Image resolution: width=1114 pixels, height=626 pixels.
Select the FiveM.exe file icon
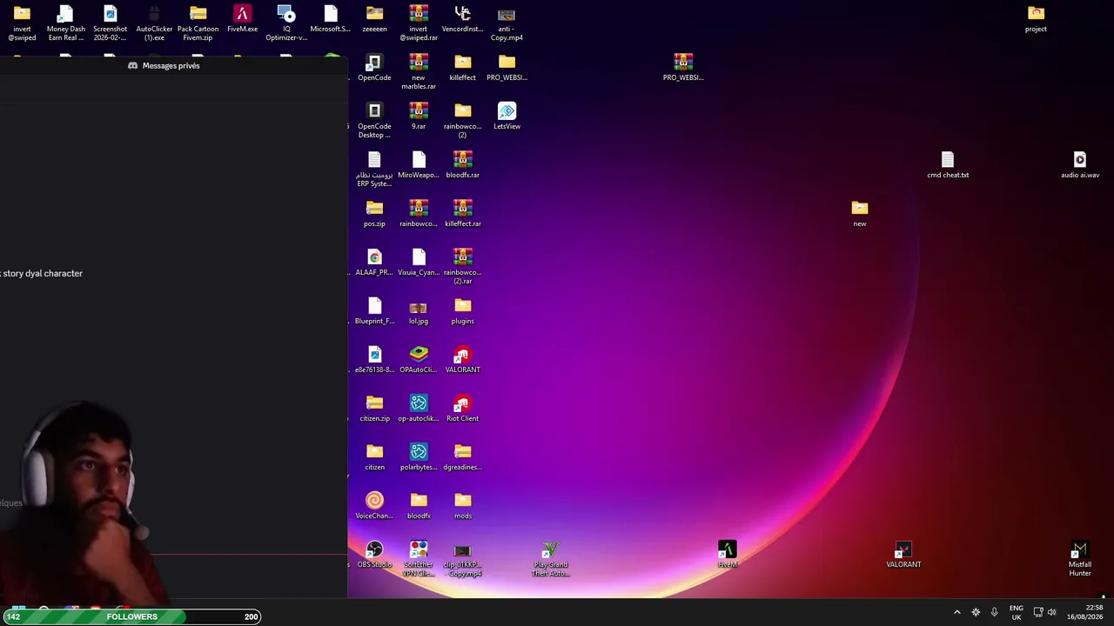(242, 19)
